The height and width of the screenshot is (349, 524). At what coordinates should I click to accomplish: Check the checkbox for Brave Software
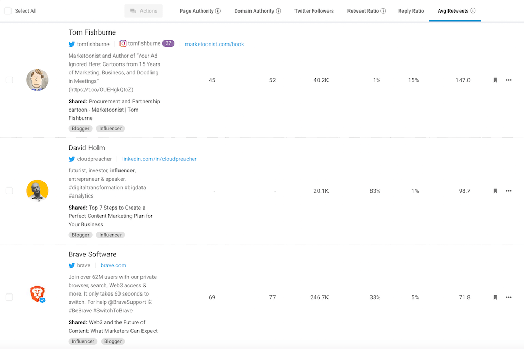pyautogui.click(x=9, y=297)
